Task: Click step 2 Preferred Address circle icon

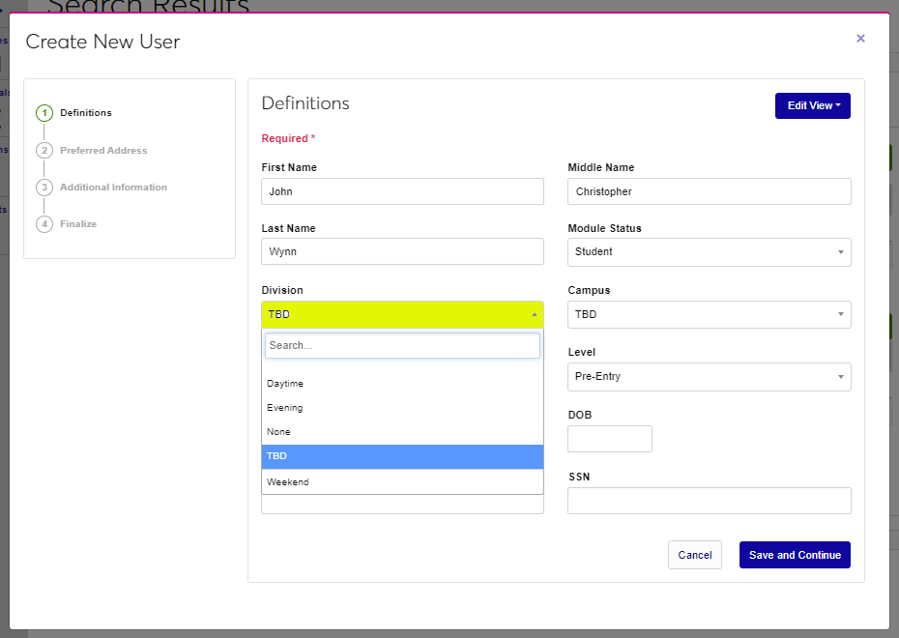Action: 44,151
